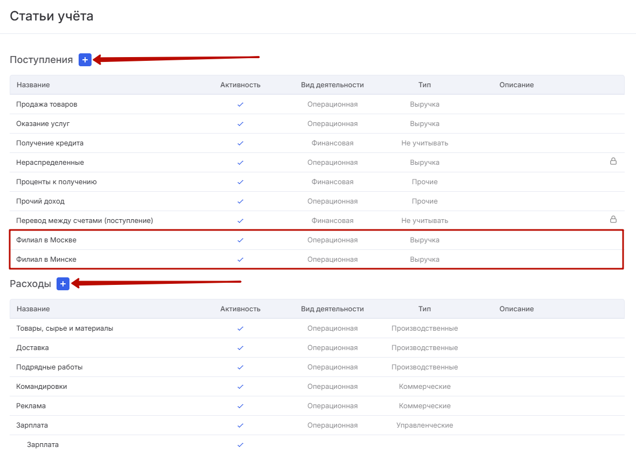
Task: Open the Проценты к получению item
Action: point(57,182)
